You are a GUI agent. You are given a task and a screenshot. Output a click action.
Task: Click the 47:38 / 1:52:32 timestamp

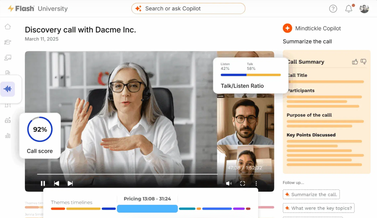tap(245, 168)
